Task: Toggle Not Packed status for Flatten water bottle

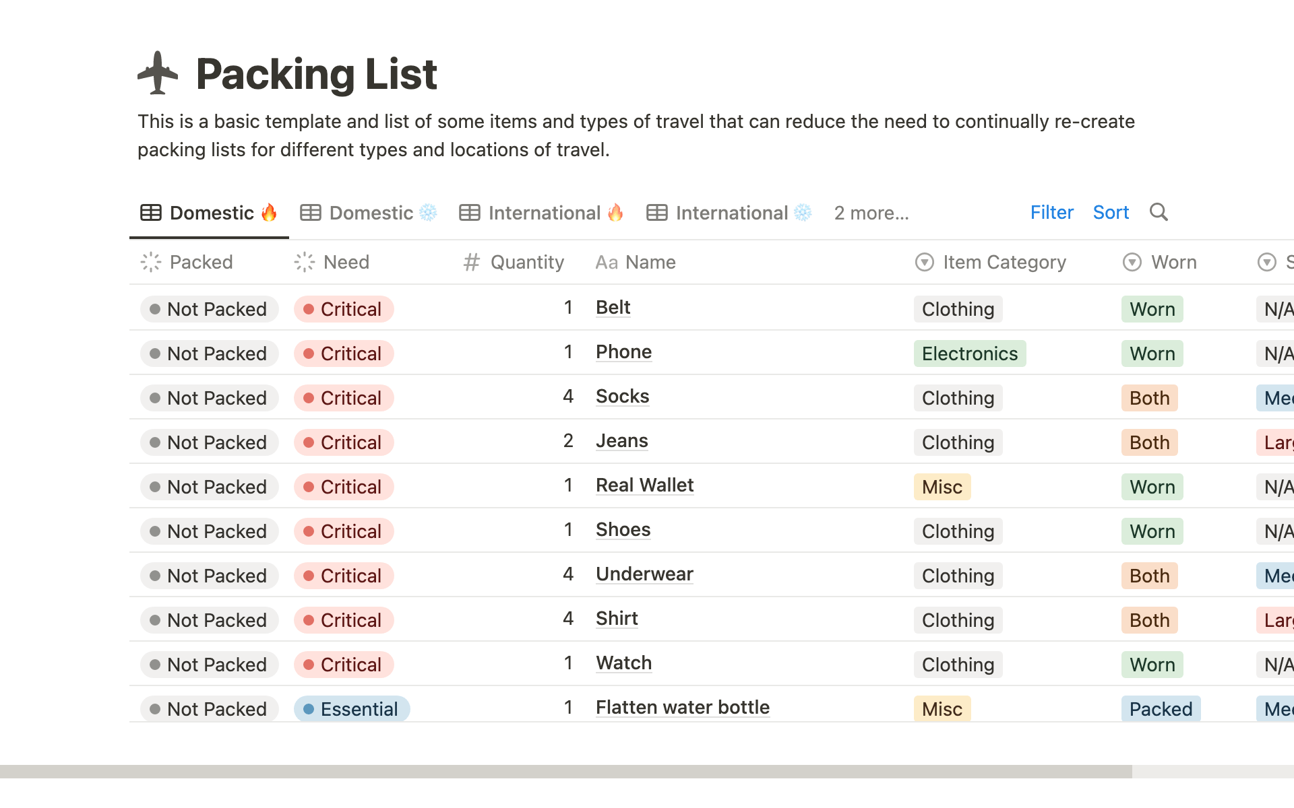Action: pyautogui.click(x=209, y=709)
